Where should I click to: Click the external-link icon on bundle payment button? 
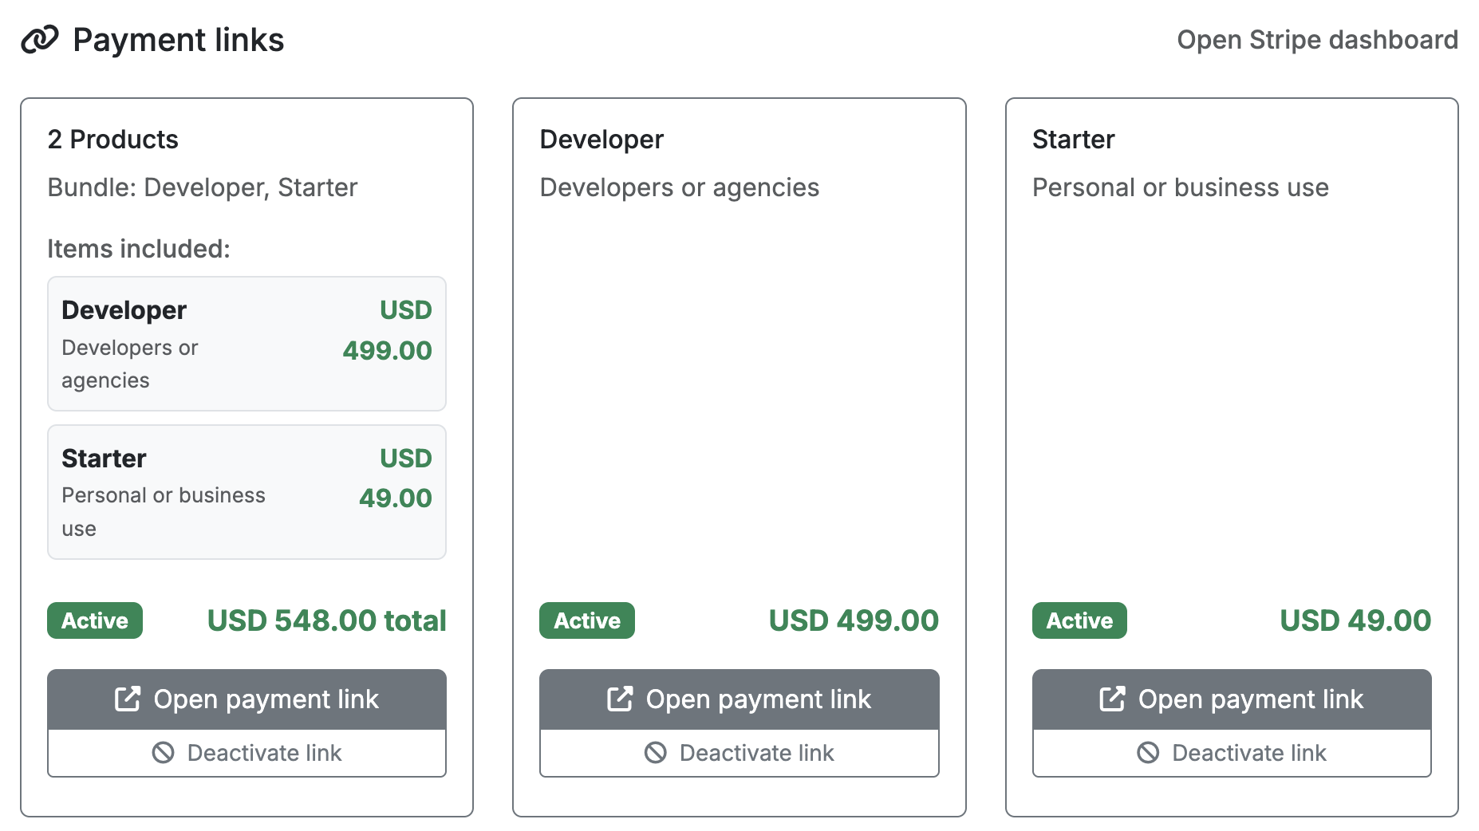coord(128,699)
